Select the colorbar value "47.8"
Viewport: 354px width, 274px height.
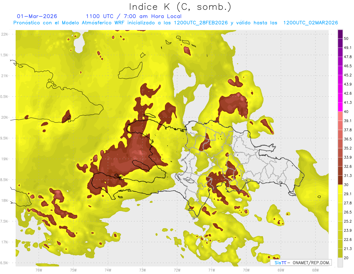[x=348, y=57]
